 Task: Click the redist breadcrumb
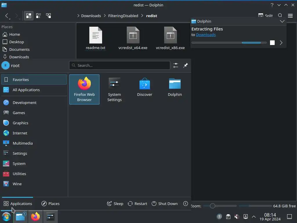pos(151,16)
